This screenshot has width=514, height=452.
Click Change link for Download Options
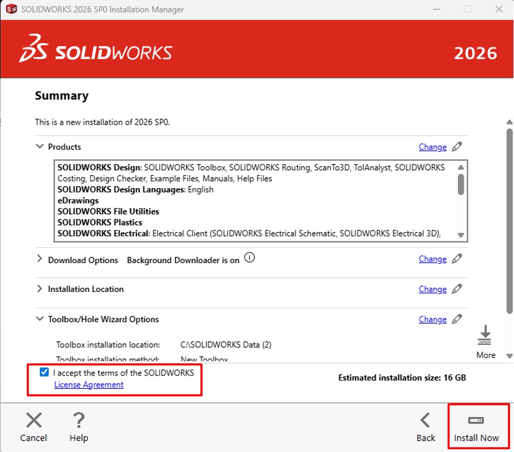click(433, 259)
